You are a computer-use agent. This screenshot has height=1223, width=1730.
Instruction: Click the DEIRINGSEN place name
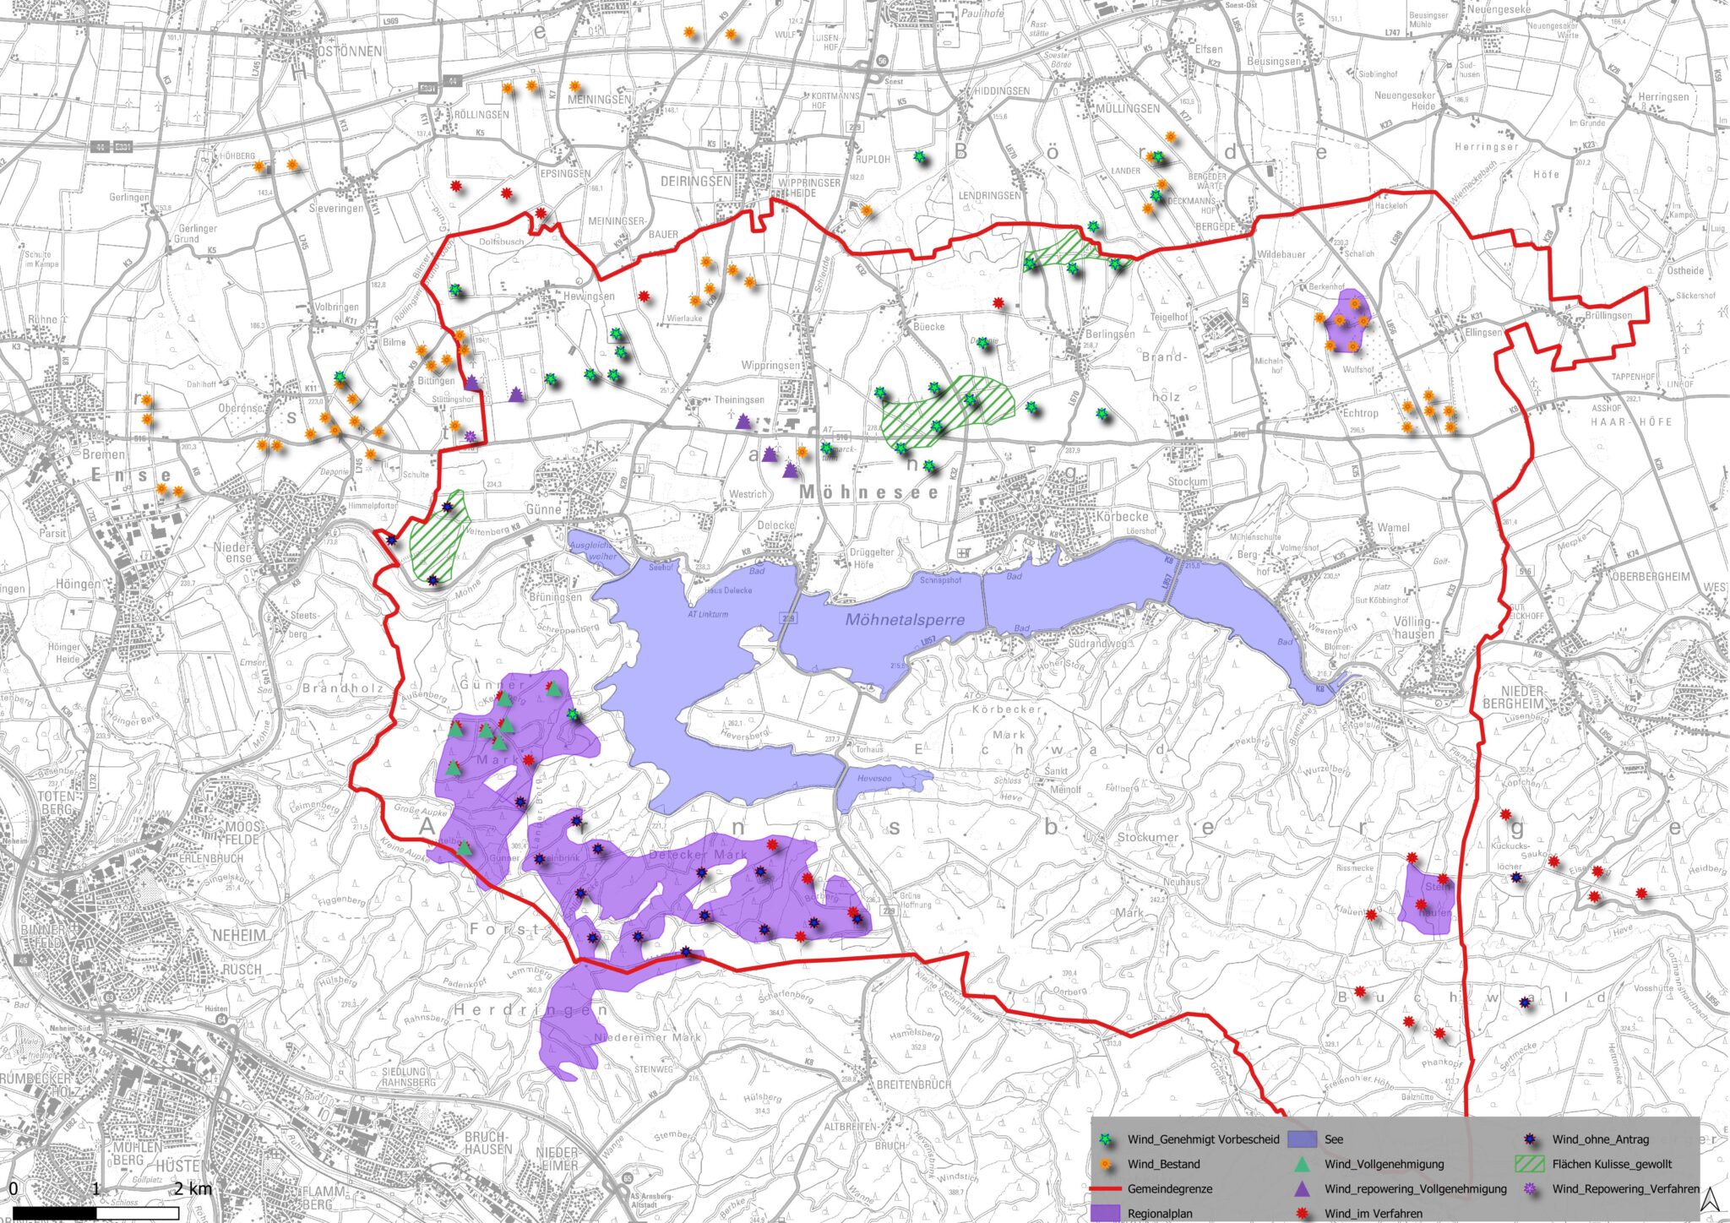(x=696, y=182)
